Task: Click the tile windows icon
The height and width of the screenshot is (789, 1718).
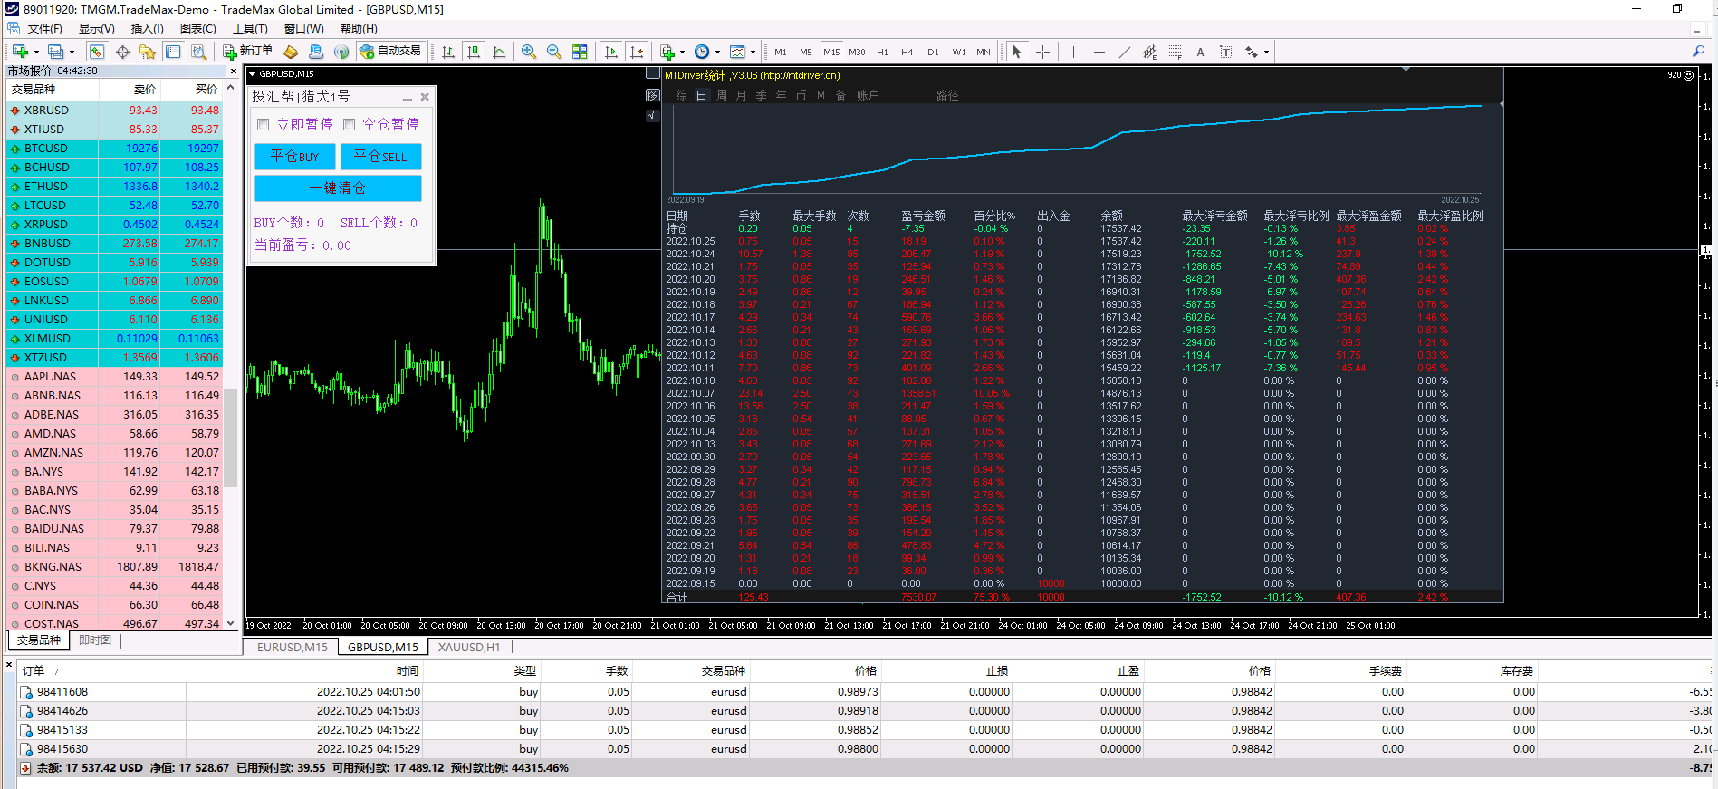Action: click(x=580, y=52)
